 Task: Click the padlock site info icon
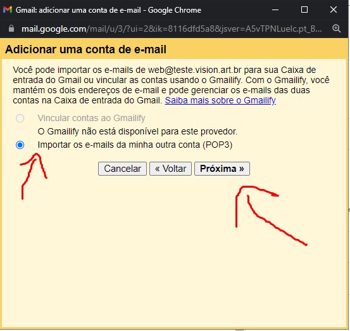click(x=11, y=29)
